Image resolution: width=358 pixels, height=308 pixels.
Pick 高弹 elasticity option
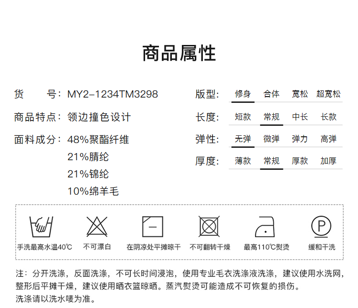click(328, 139)
